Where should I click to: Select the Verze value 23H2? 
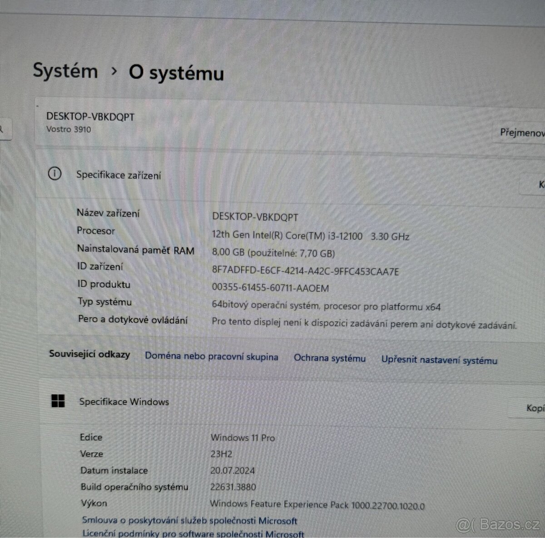click(x=221, y=453)
